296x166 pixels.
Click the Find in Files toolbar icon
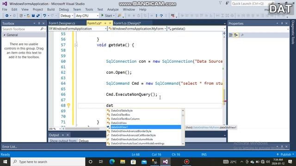click(x=119, y=16)
